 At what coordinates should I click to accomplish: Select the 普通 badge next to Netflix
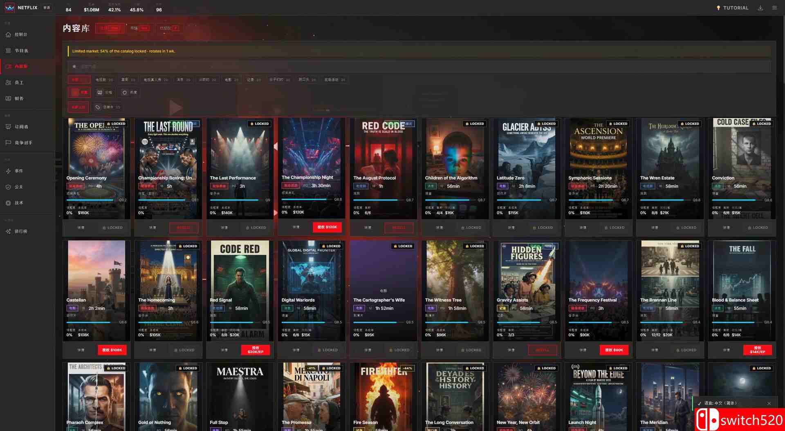click(x=47, y=8)
